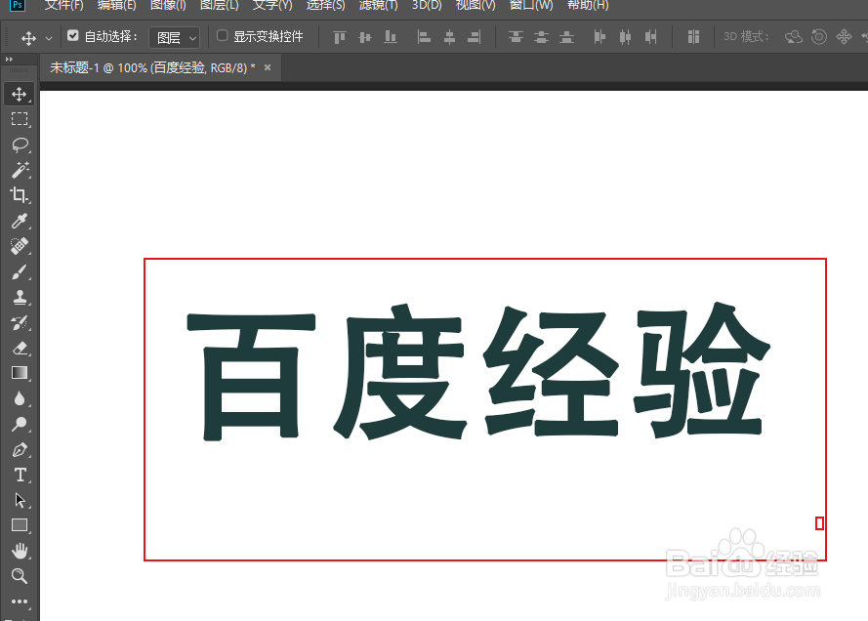Select the Rectangle shape tool
The width and height of the screenshot is (868, 621).
tap(20, 525)
